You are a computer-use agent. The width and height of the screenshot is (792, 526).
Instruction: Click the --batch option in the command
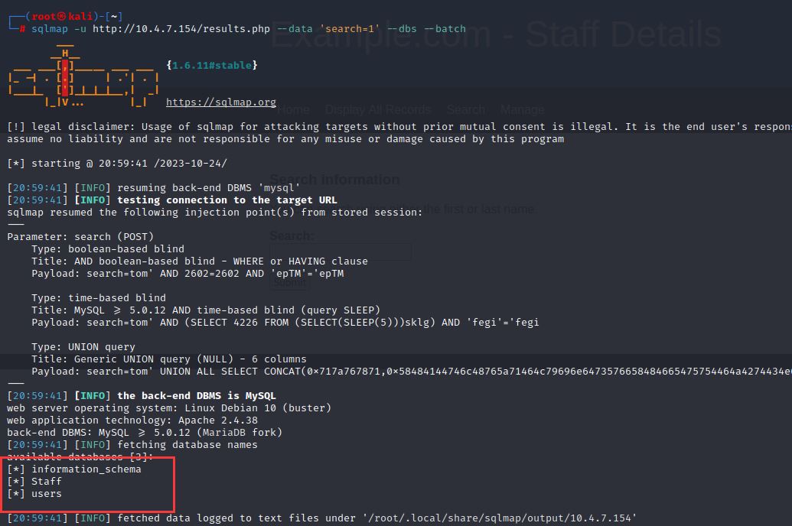445,29
